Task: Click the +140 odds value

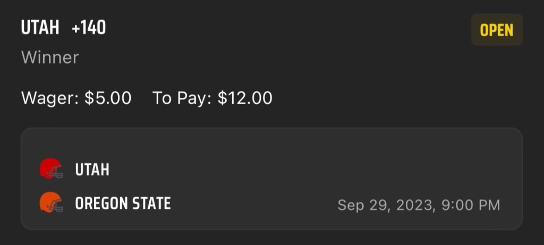Action: click(89, 28)
